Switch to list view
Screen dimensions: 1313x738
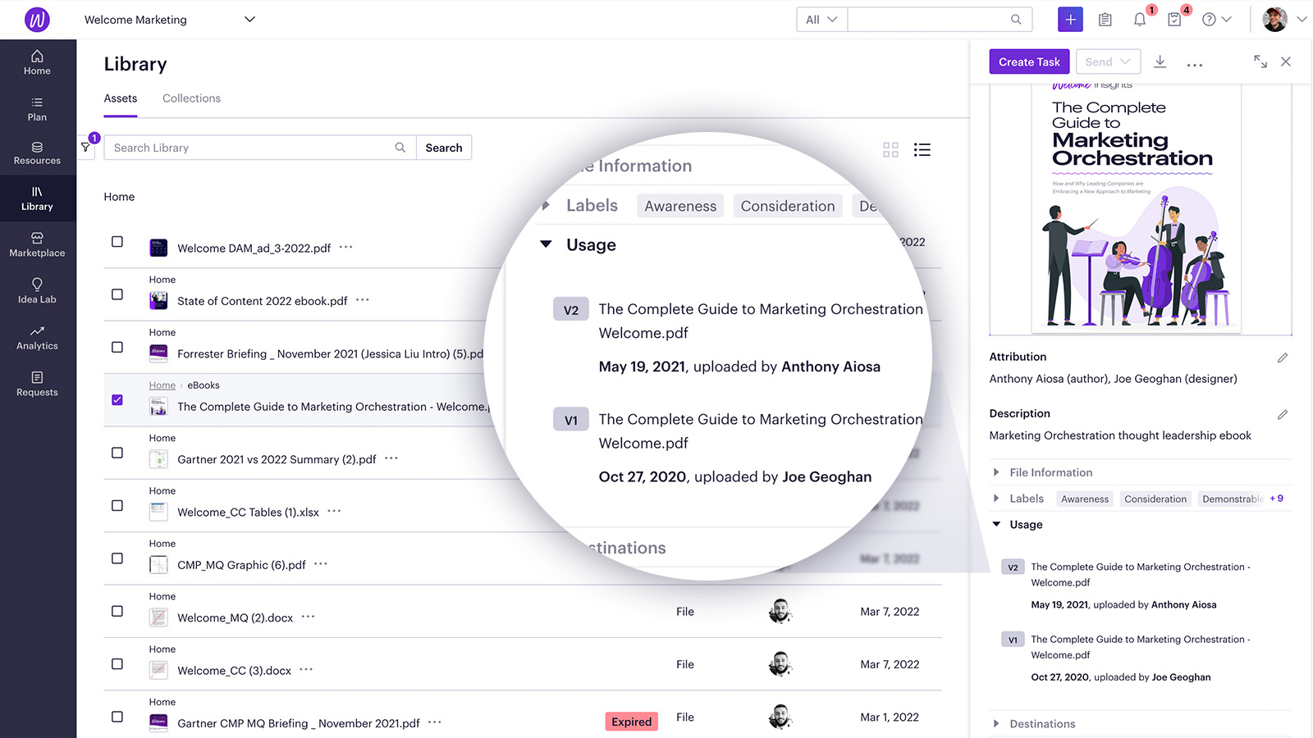[922, 149]
